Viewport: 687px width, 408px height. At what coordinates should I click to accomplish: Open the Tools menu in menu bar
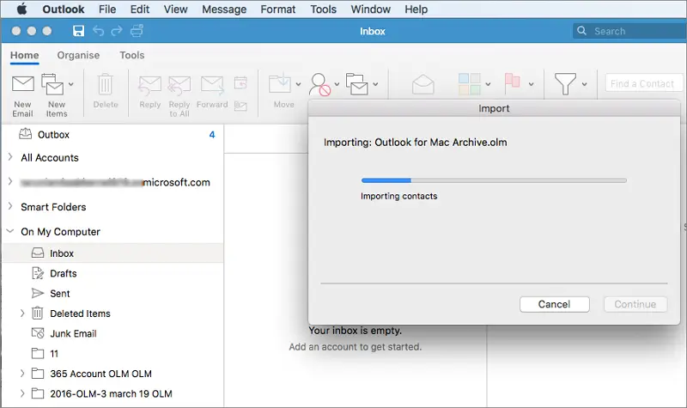click(324, 9)
